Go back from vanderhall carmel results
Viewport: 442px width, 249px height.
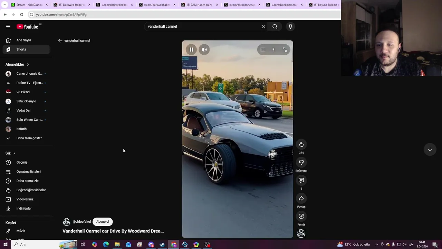(x=60, y=41)
